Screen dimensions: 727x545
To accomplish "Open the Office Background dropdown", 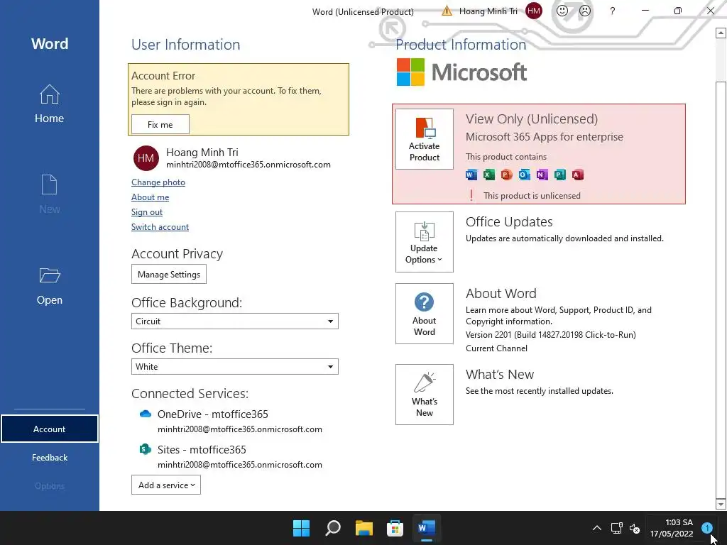I will pyautogui.click(x=234, y=321).
